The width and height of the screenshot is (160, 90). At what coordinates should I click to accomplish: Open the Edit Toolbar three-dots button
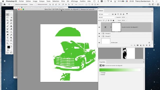point(11,43)
